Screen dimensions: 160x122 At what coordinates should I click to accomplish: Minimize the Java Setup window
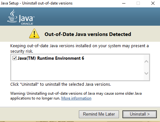[x=124, y=3]
